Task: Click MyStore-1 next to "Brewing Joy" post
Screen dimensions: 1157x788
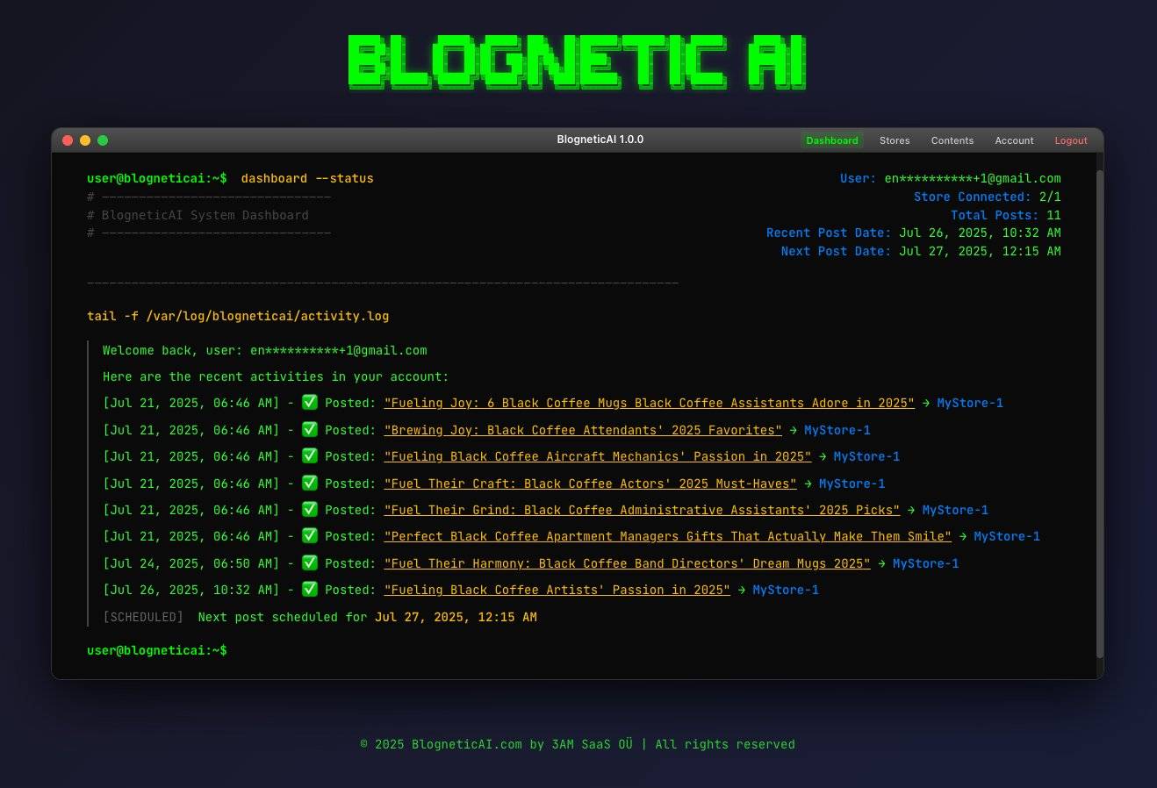Action: click(837, 430)
